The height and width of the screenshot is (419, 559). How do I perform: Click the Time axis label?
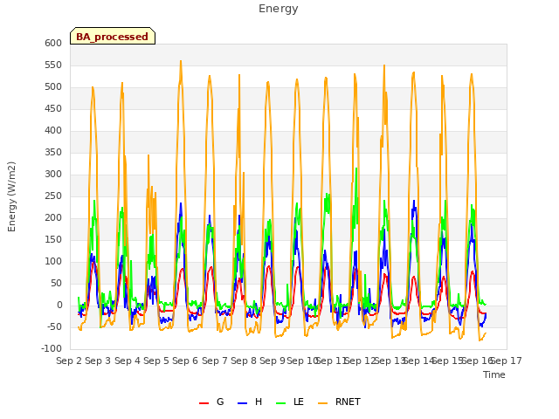click(494, 374)
